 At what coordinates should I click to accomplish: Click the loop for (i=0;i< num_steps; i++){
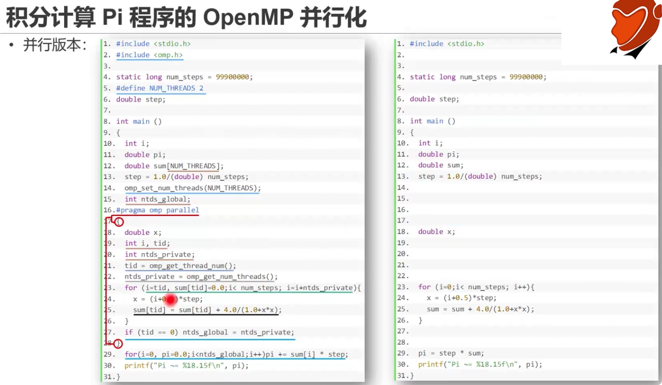click(x=476, y=287)
